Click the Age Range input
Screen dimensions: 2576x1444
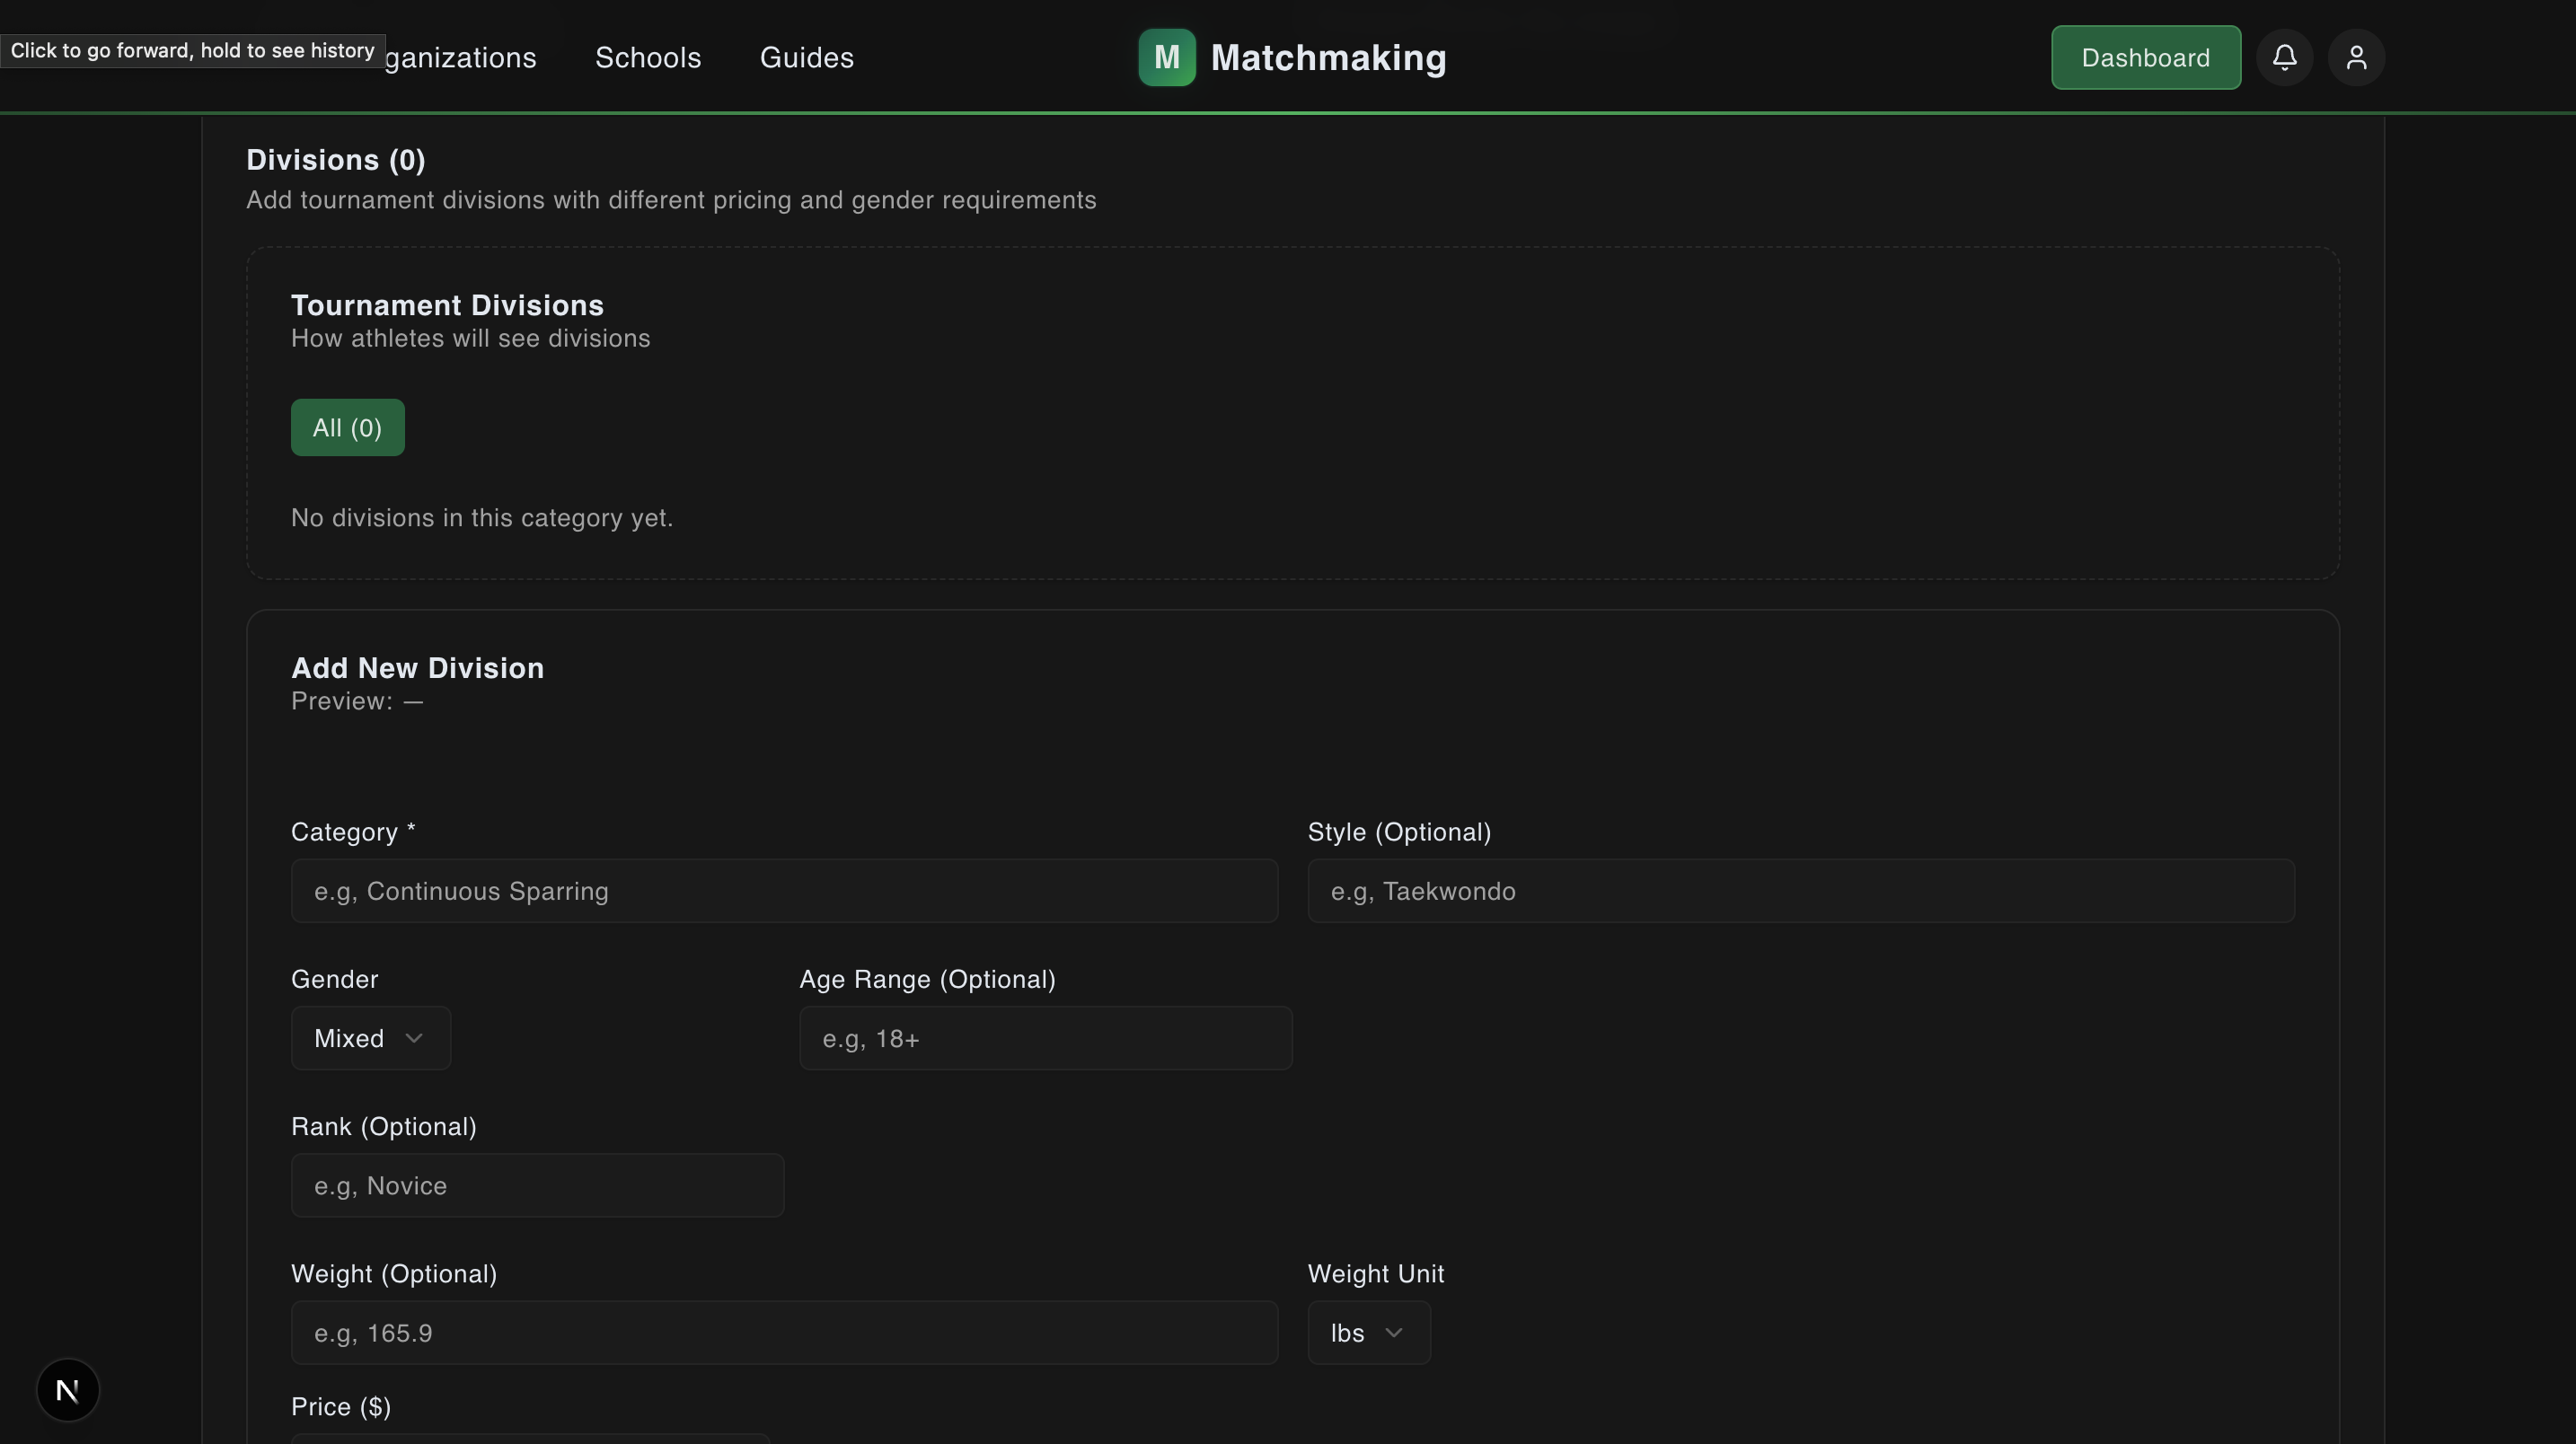pos(1046,1038)
